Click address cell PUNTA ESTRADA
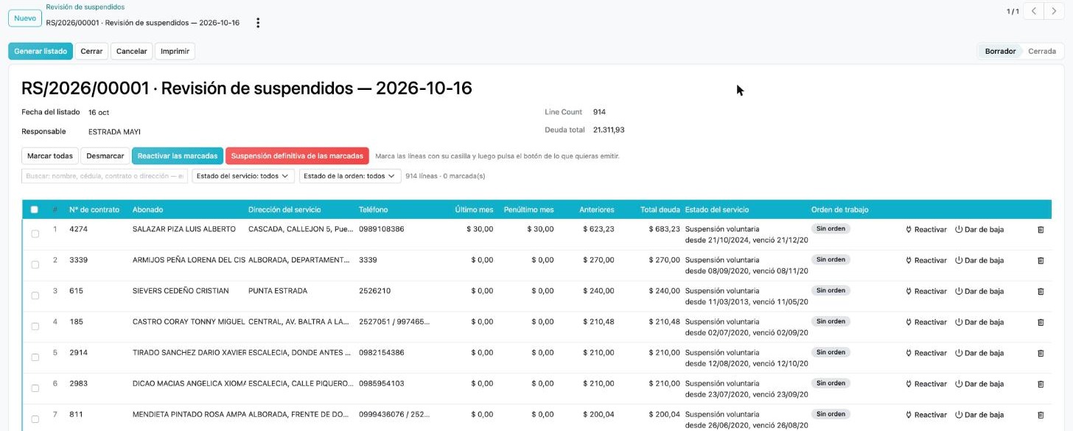This screenshot has height=431, width=1073. pyautogui.click(x=278, y=291)
